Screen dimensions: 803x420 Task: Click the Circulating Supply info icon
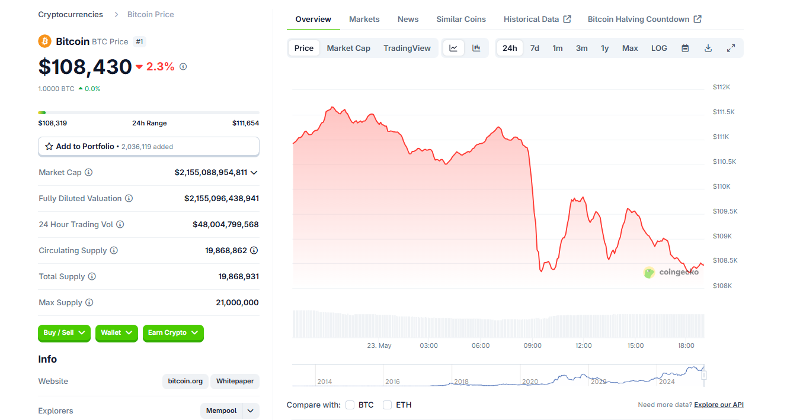[114, 251]
